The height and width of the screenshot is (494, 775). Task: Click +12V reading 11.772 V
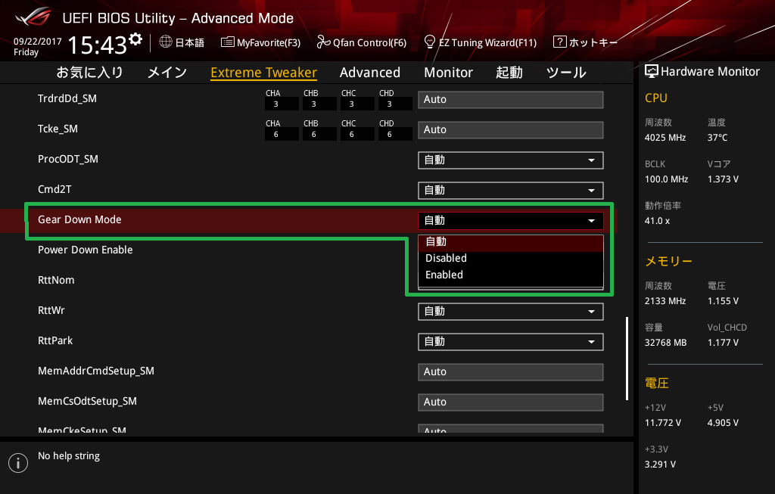click(663, 423)
